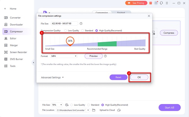Screen dimensions: 189x117
Task: Open Converter in the sidebar
Action: [15, 18]
